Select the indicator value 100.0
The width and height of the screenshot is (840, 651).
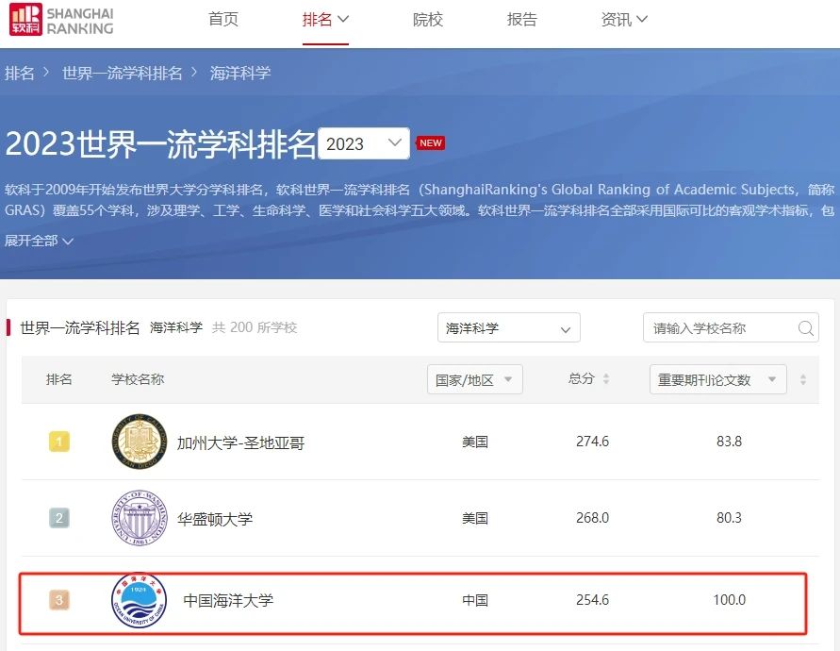[x=729, y=599]
